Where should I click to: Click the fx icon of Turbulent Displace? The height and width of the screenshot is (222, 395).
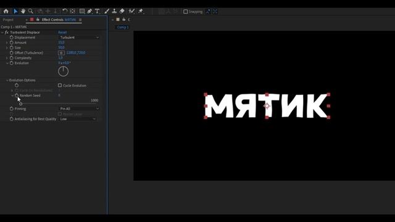(7, 33)
